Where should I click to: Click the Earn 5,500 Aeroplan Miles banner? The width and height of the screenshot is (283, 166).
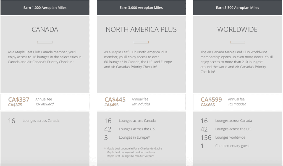coord(237,7)
